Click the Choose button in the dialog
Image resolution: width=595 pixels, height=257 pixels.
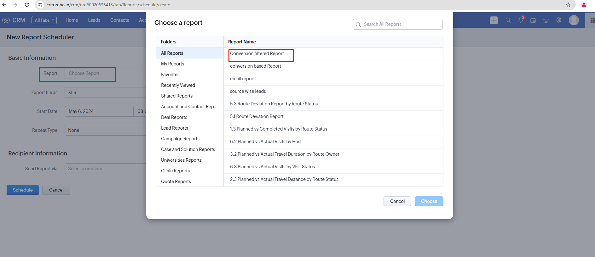(429, 201)
